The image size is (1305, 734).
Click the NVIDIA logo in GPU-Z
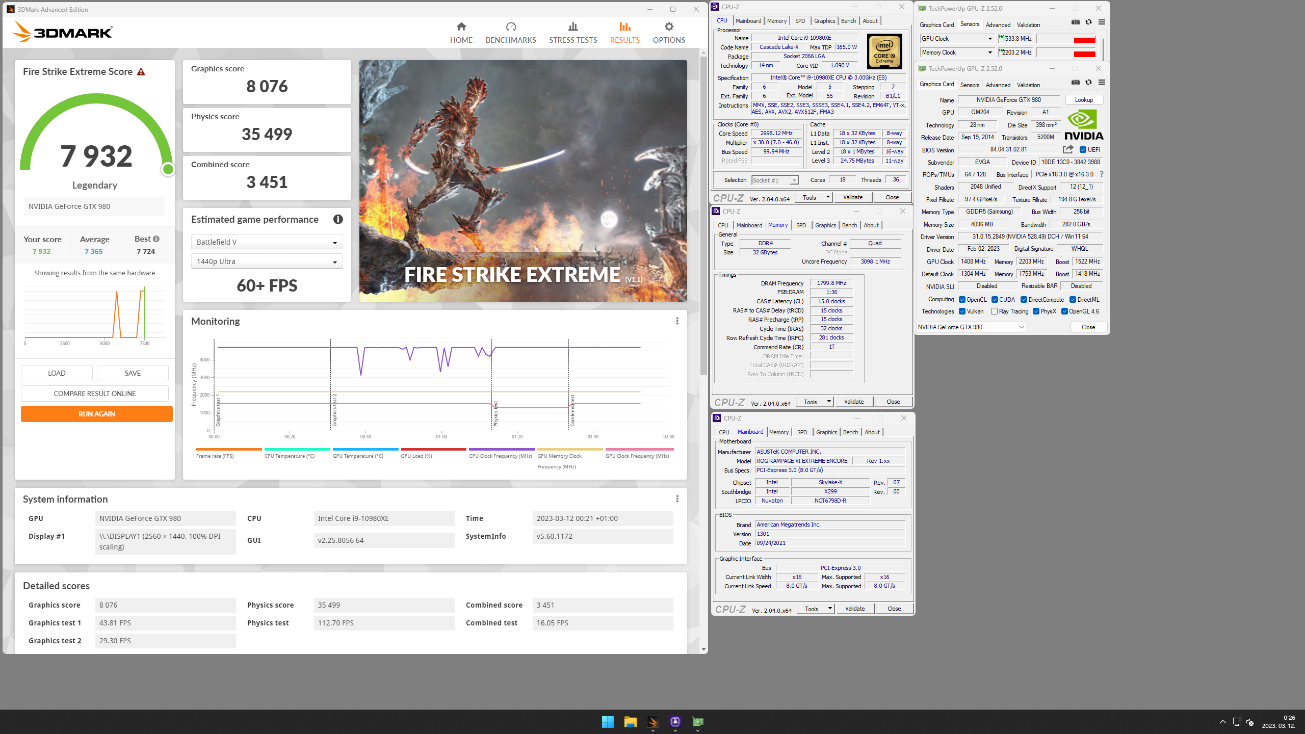pyautogui.click(x=1083, y=125)
